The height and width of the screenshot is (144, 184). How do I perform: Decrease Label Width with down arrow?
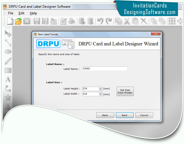pyautogui.click(x=100, y=95)
